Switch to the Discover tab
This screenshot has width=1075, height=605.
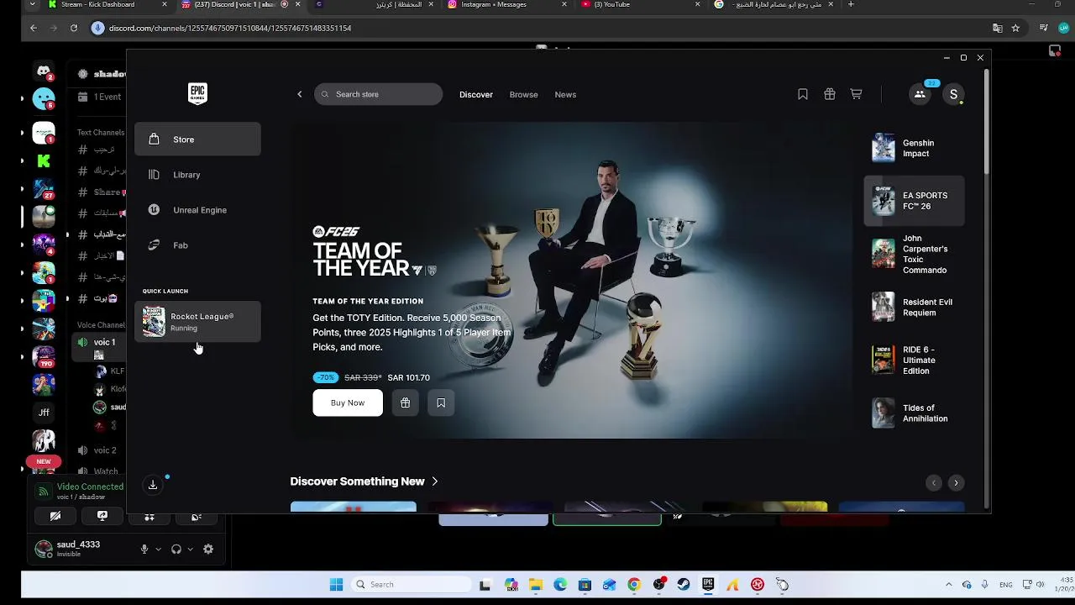pos(476,94)
